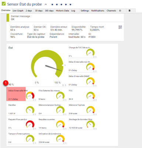
Task: Open the 30 days tab
Action: [39, 11]
